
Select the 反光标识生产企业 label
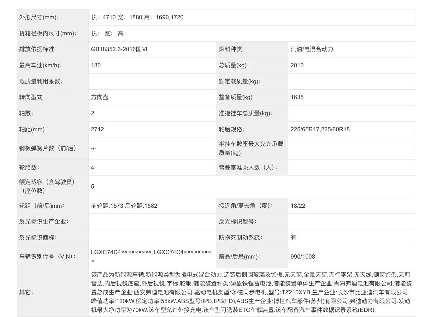(44, 222)
